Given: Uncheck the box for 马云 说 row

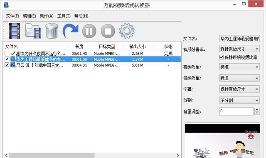Looking at the screenshot, I should 7,65.
